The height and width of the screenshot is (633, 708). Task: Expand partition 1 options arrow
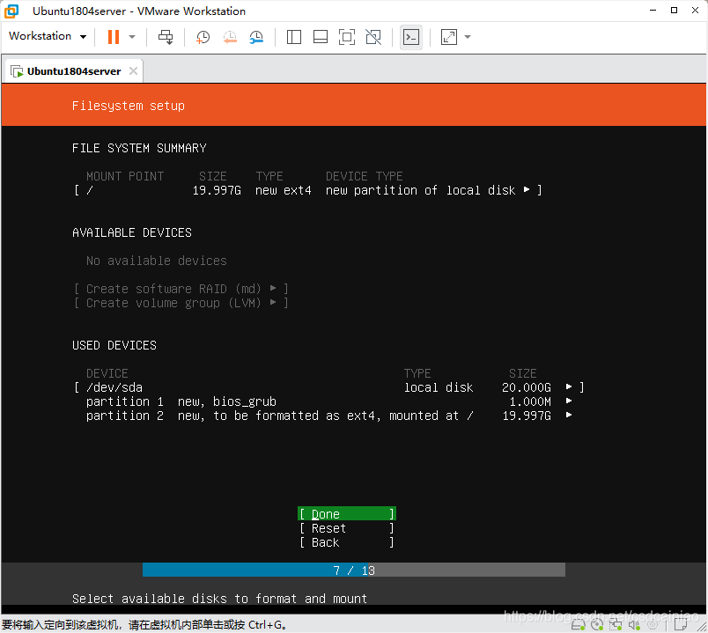569,401
